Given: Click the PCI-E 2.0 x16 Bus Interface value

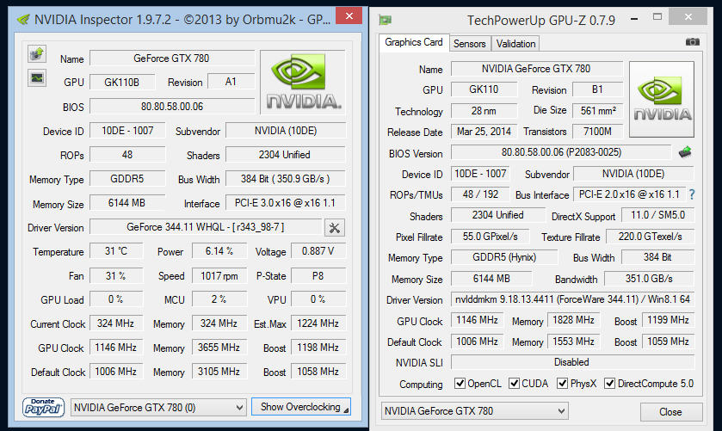Looking at the screenshot, I should tap(629, 194).
